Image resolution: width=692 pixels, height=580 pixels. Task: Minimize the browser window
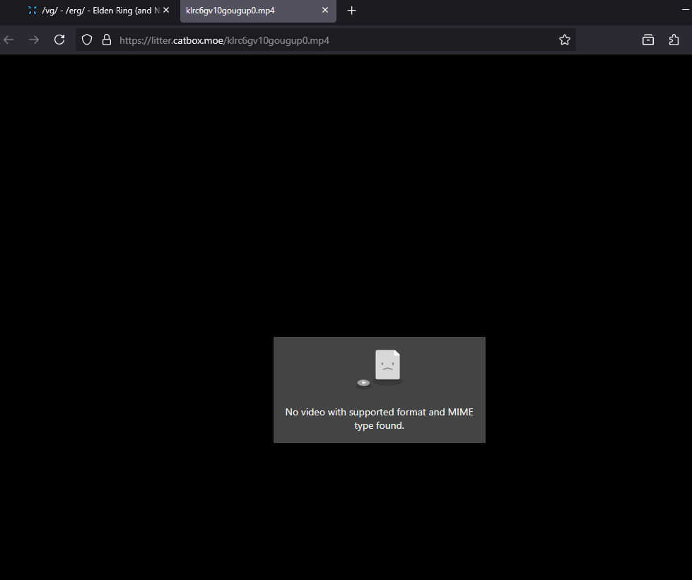[x=686, y=10]
